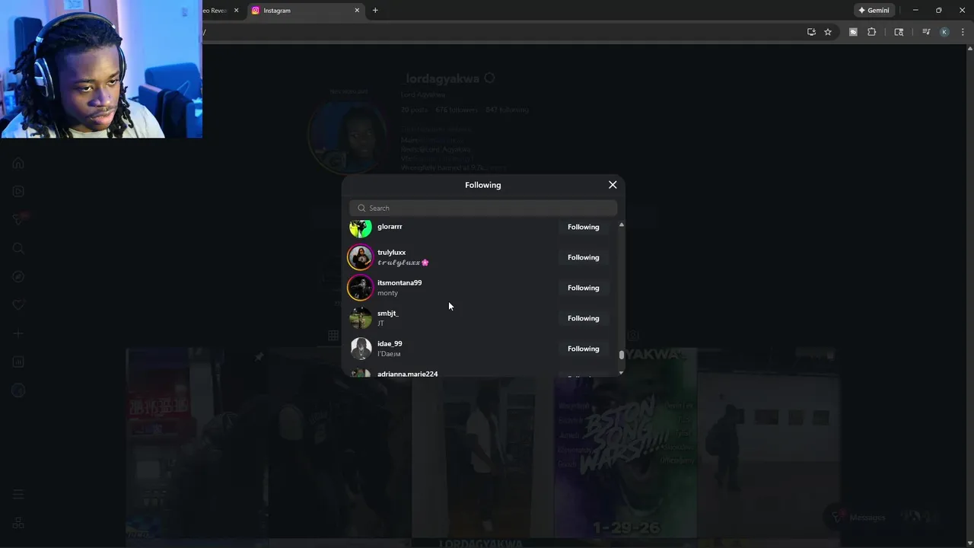974x548 pixels.
Task: Click the scrollbar up arrow in Following list
Action: coord(622,225)
